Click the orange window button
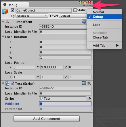This screenshot has height=127, width=126. (x=85, y=3)
